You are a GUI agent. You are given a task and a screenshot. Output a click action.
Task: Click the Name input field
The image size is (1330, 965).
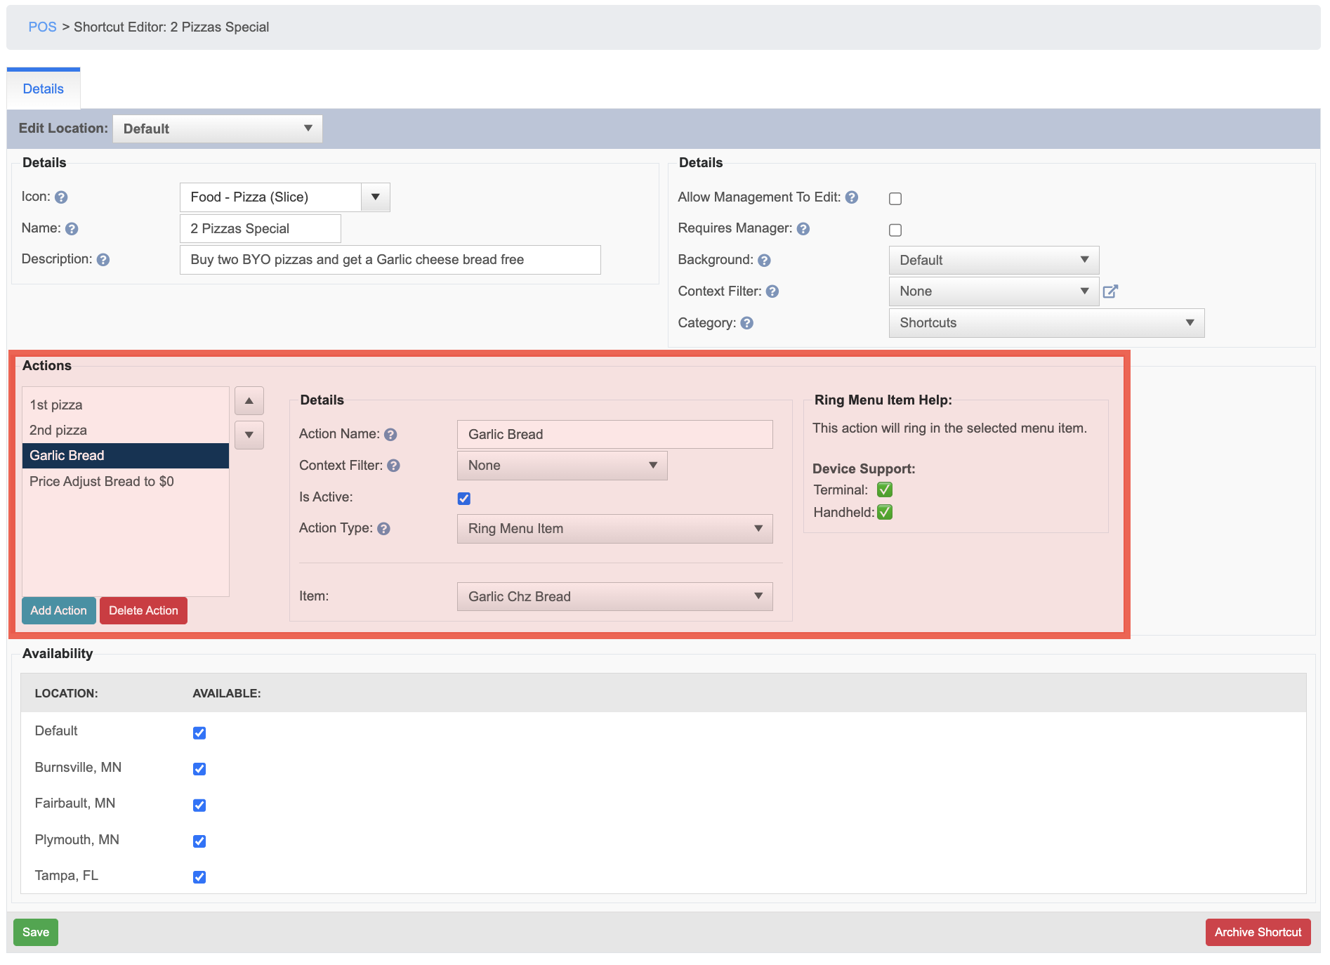pyautogui.click(x=261, y=229)
